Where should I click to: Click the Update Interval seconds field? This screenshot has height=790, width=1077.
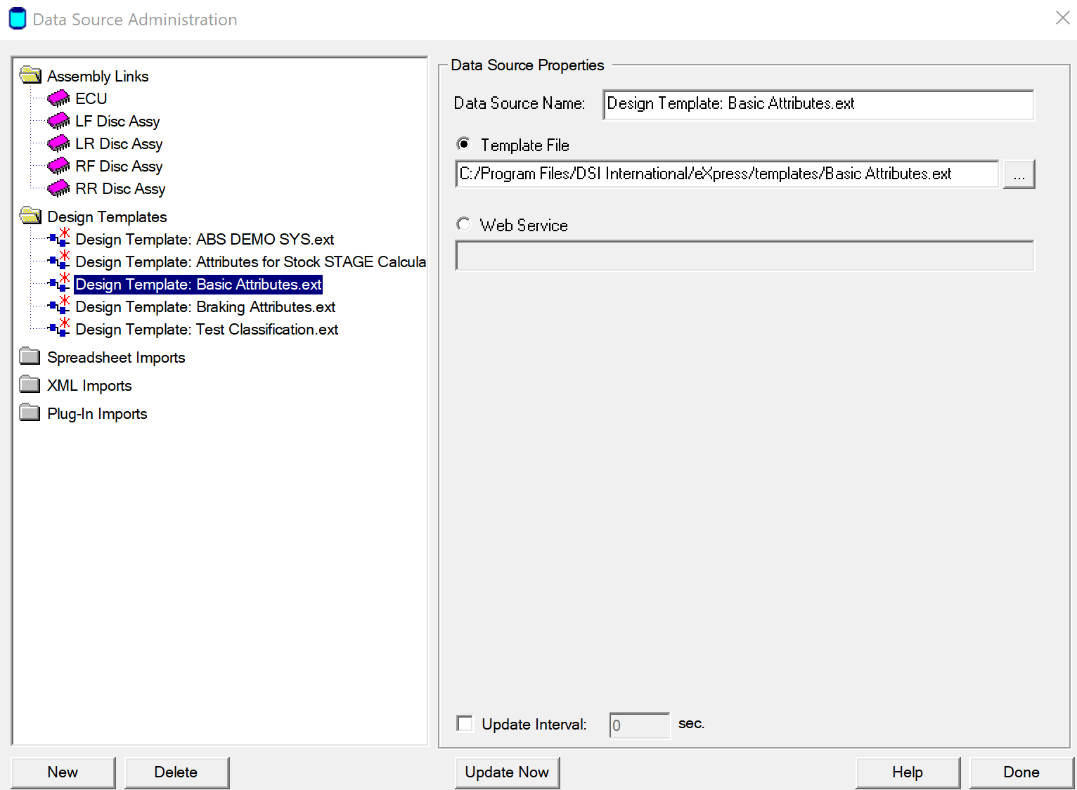640,725
